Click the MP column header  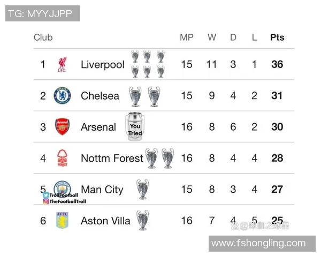pos(187,37)
